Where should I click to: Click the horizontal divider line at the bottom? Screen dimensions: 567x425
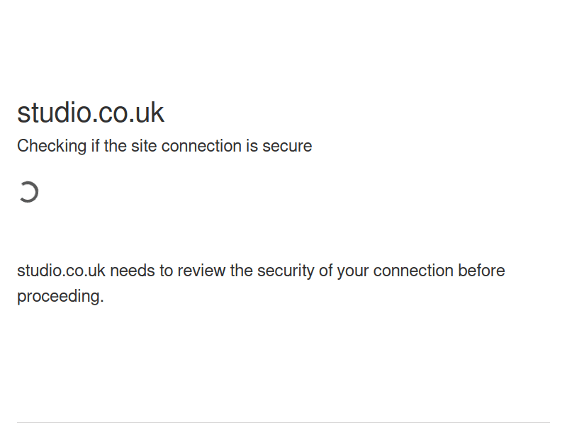pos(283,423)
